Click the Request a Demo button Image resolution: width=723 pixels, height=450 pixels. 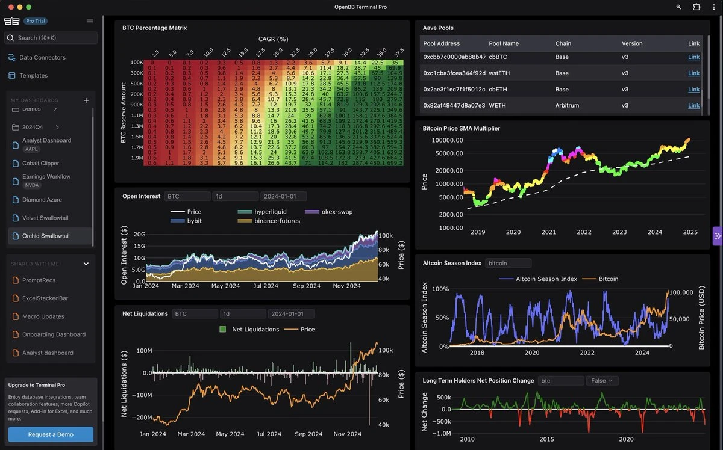pyautogui.click(x=51, y=434)
